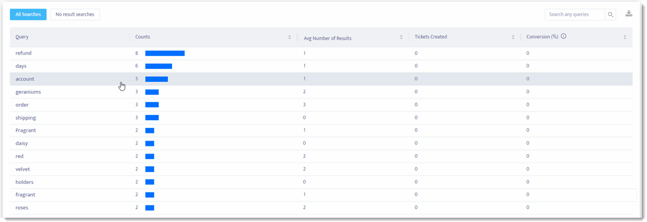This screenshot has height=222, width=647.
Task: Click avg results value 0 for shipping
Action: tap(304, 117)
